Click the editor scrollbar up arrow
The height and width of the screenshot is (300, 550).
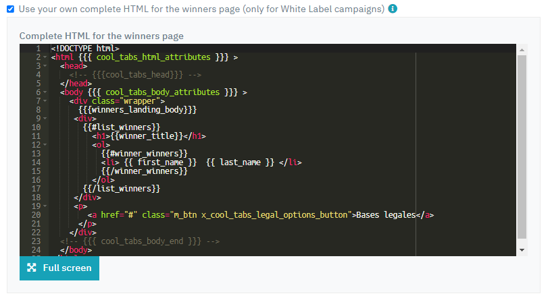pyautogui.click(x=521, y=49)
